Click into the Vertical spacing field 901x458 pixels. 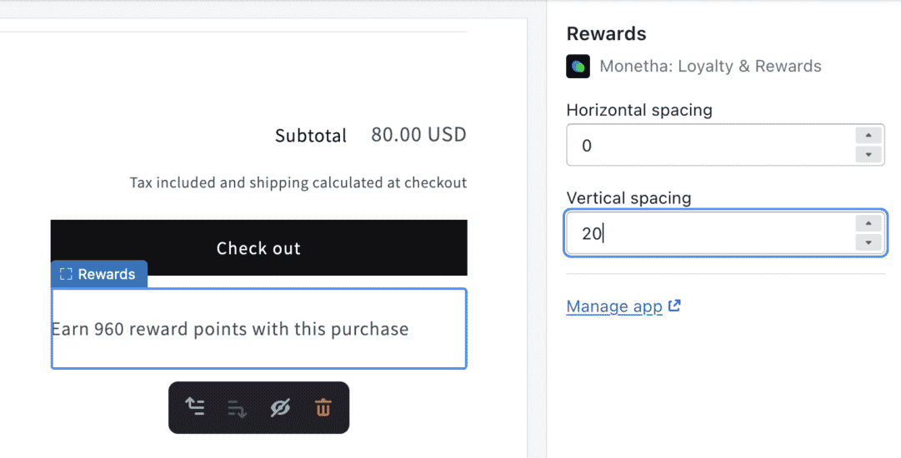pos(710,233)
